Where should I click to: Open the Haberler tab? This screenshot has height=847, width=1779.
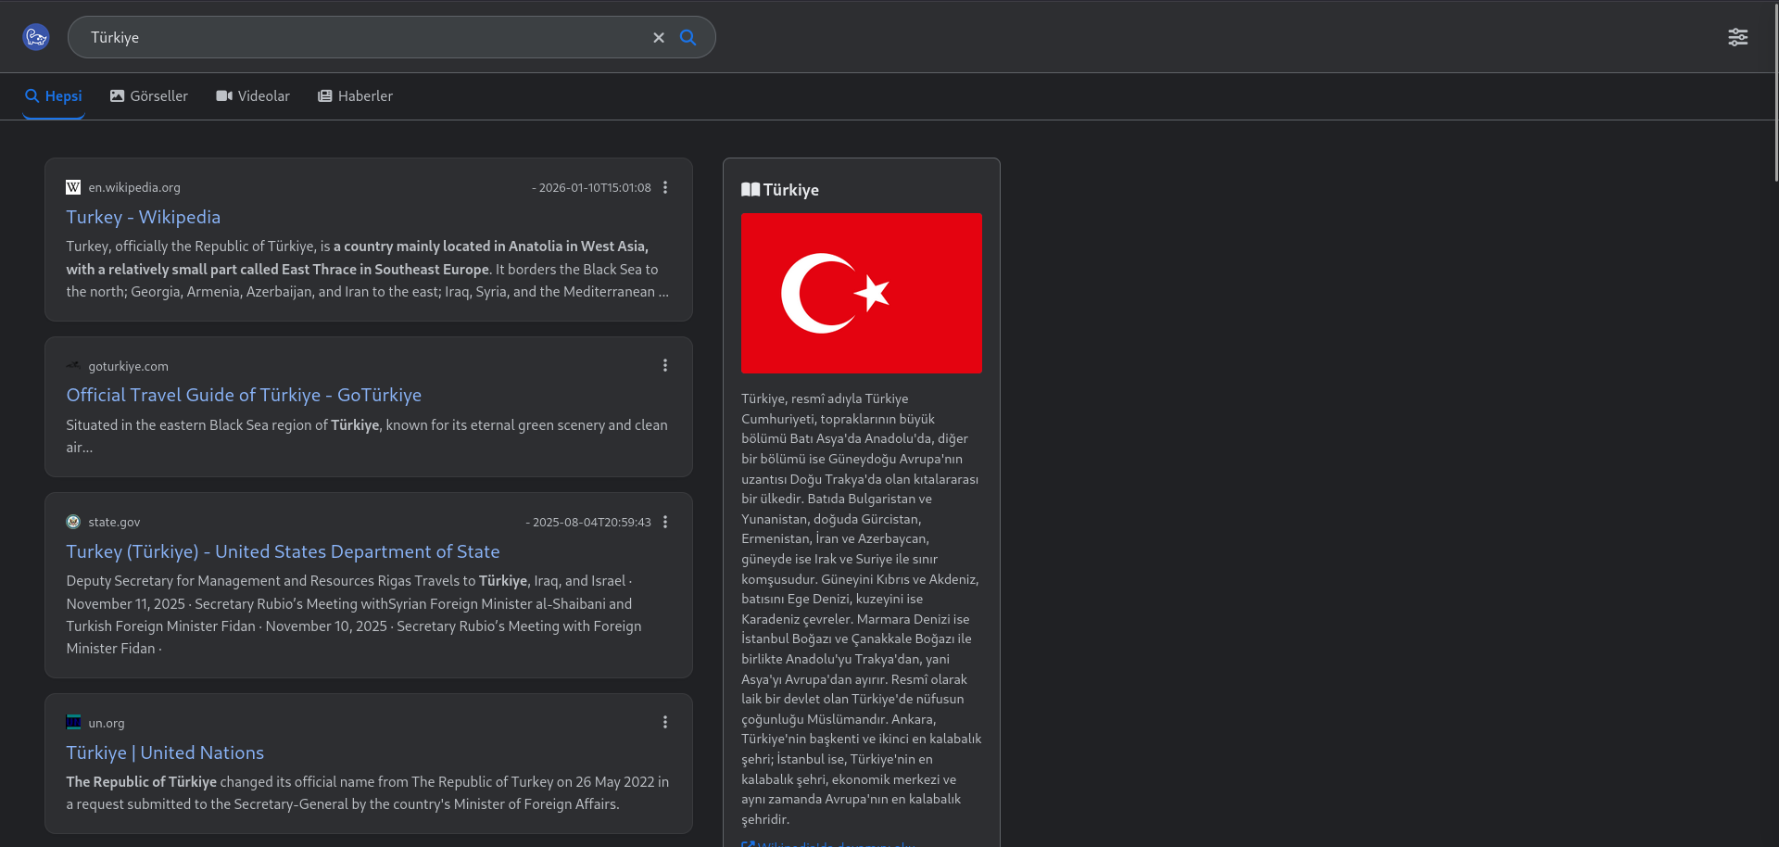[x=356, y=96]
